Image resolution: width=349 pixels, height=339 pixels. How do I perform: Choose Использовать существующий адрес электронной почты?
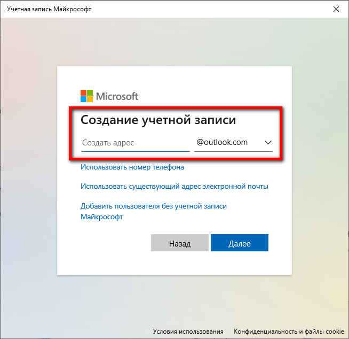174,186
